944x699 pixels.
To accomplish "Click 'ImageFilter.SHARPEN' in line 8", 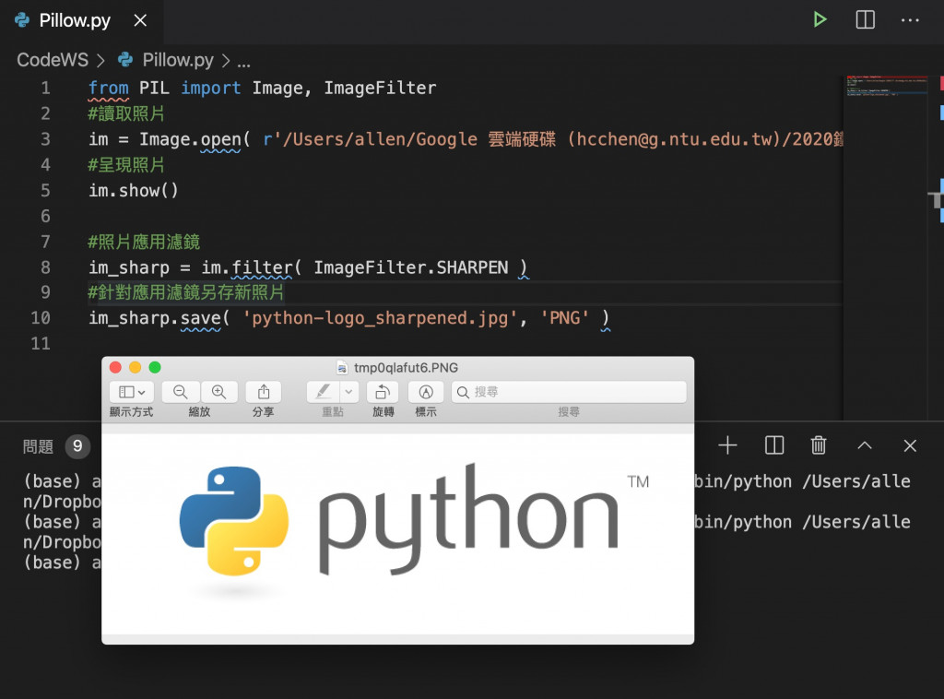I will [x=410, y=267].
